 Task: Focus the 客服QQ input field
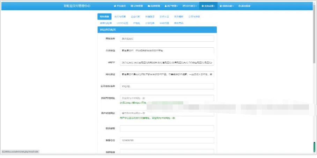tap(167, 140)
